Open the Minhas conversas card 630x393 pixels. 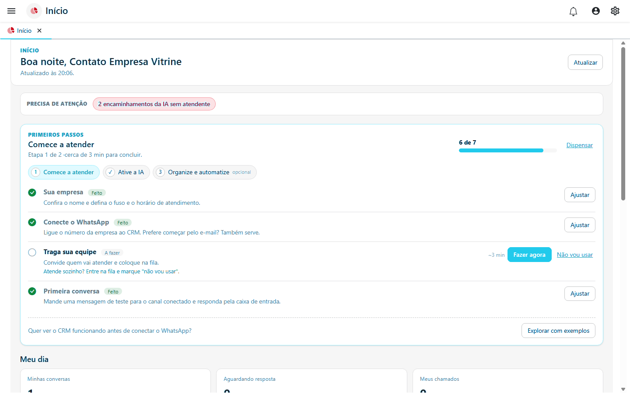click(x=115, y=381)
